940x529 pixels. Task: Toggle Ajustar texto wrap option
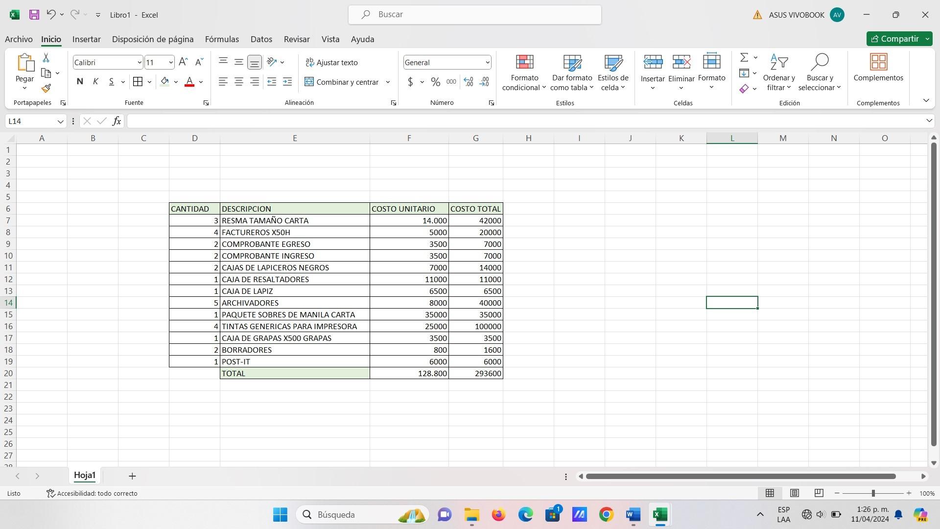(331, 62)
